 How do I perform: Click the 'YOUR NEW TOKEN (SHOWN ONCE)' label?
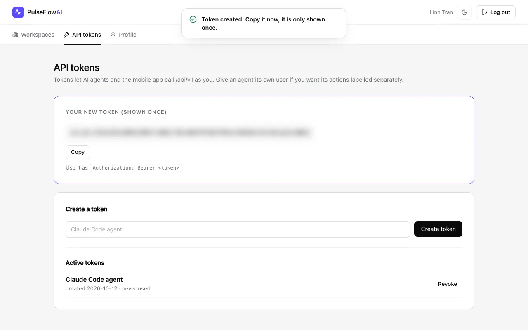116,112
